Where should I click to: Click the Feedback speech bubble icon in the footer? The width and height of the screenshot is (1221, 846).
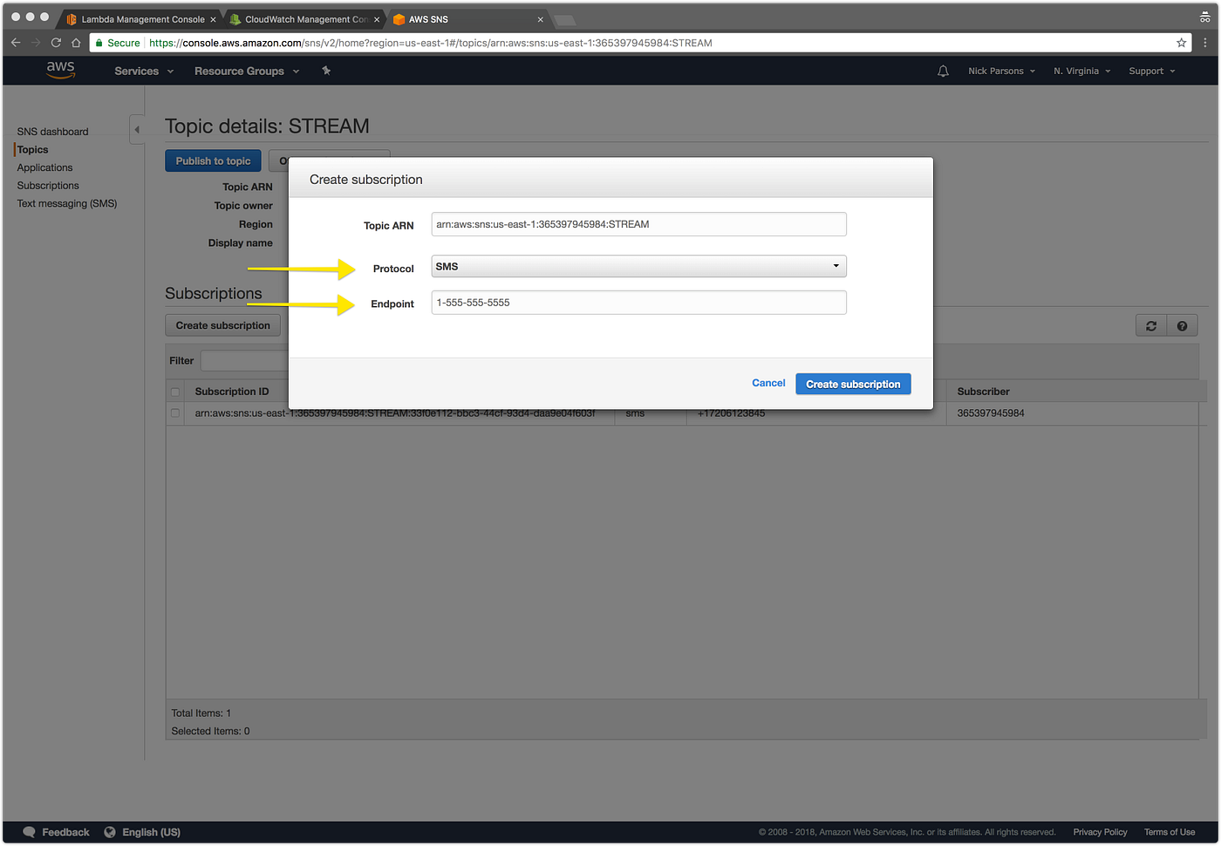[x=31, y=832]
